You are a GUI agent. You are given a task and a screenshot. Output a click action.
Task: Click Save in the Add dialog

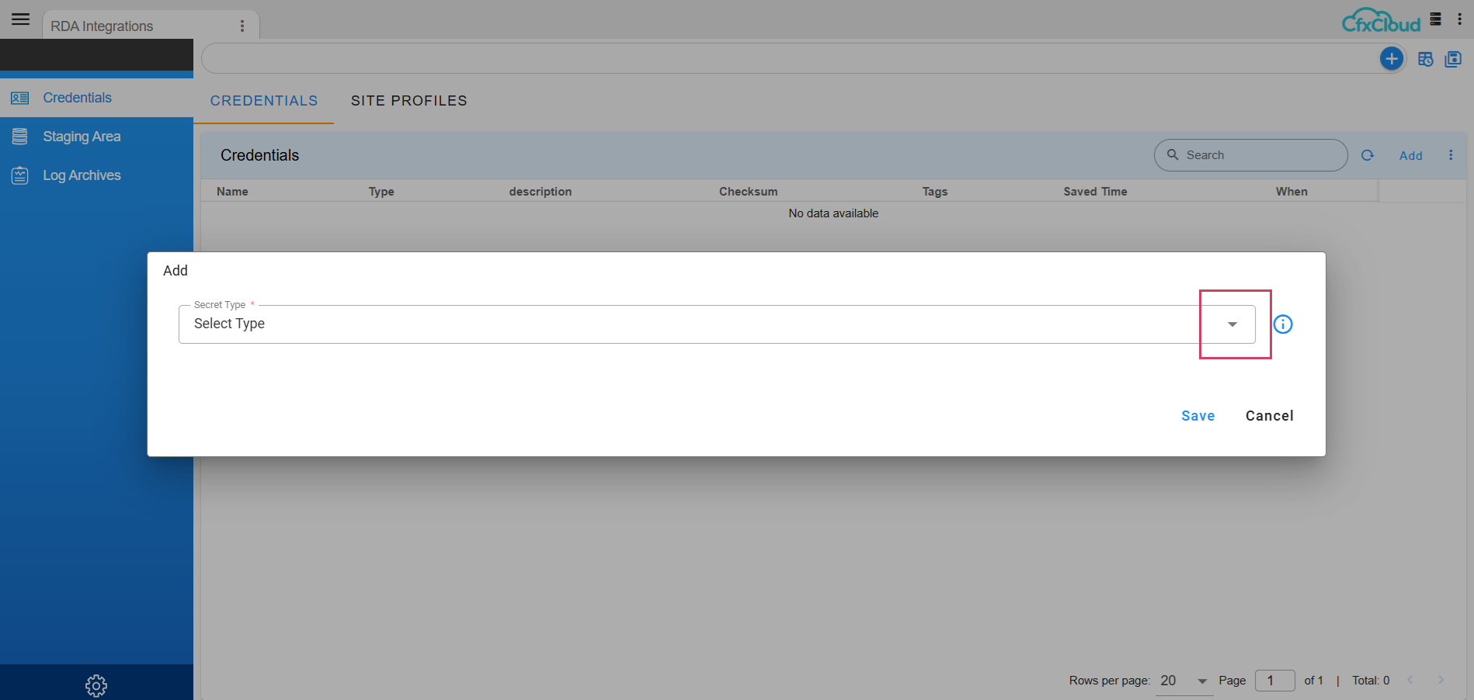(1198, 416)
